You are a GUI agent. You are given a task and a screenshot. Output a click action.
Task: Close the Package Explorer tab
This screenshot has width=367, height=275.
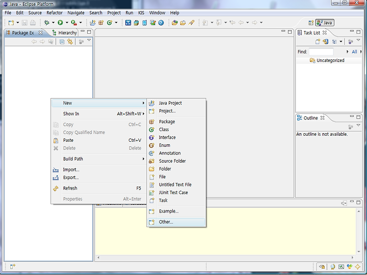(40, 33)
